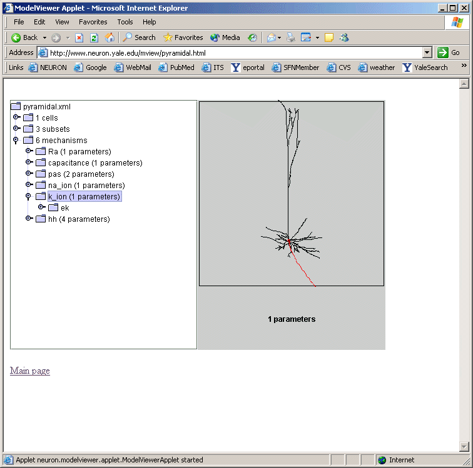This screenshot has height=468, width=473.
Task: Go to the Home page icon
Action: tap(109, 37)
